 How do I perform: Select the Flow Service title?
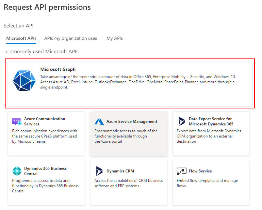click(x=200, y=171)
